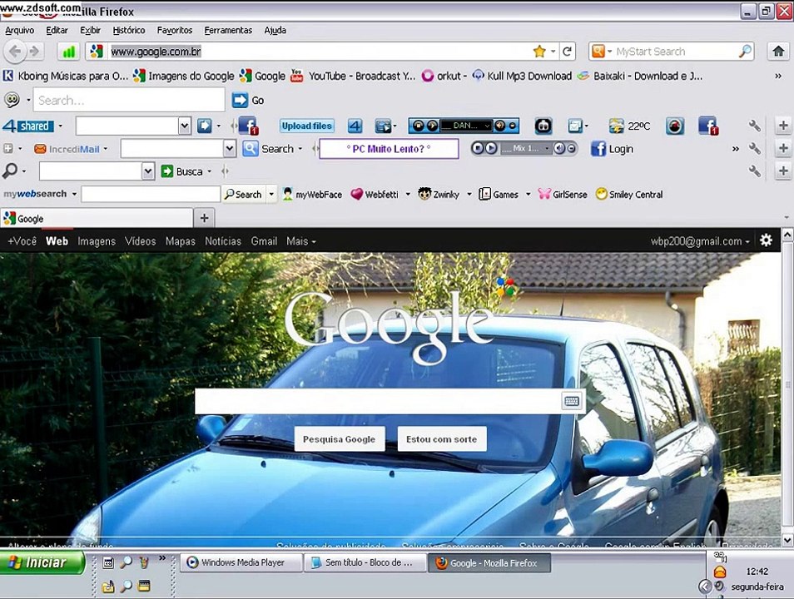Show more bookmarks with the chevron
Image resolution: width=794 pixels, height=599 pixels.
pyautogui.click(x=778, y=76)
